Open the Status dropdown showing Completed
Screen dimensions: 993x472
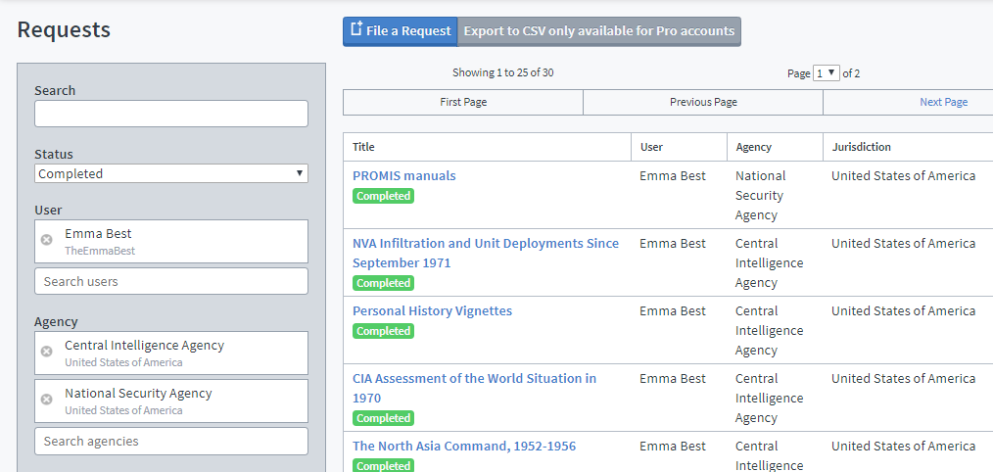[x=171, y=173]
